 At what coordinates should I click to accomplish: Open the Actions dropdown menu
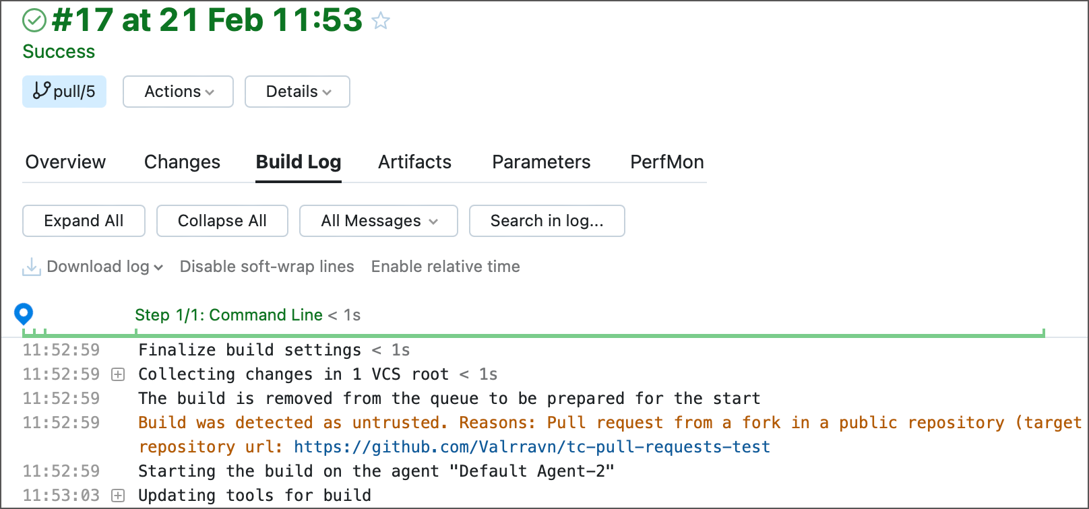point(178,92)
